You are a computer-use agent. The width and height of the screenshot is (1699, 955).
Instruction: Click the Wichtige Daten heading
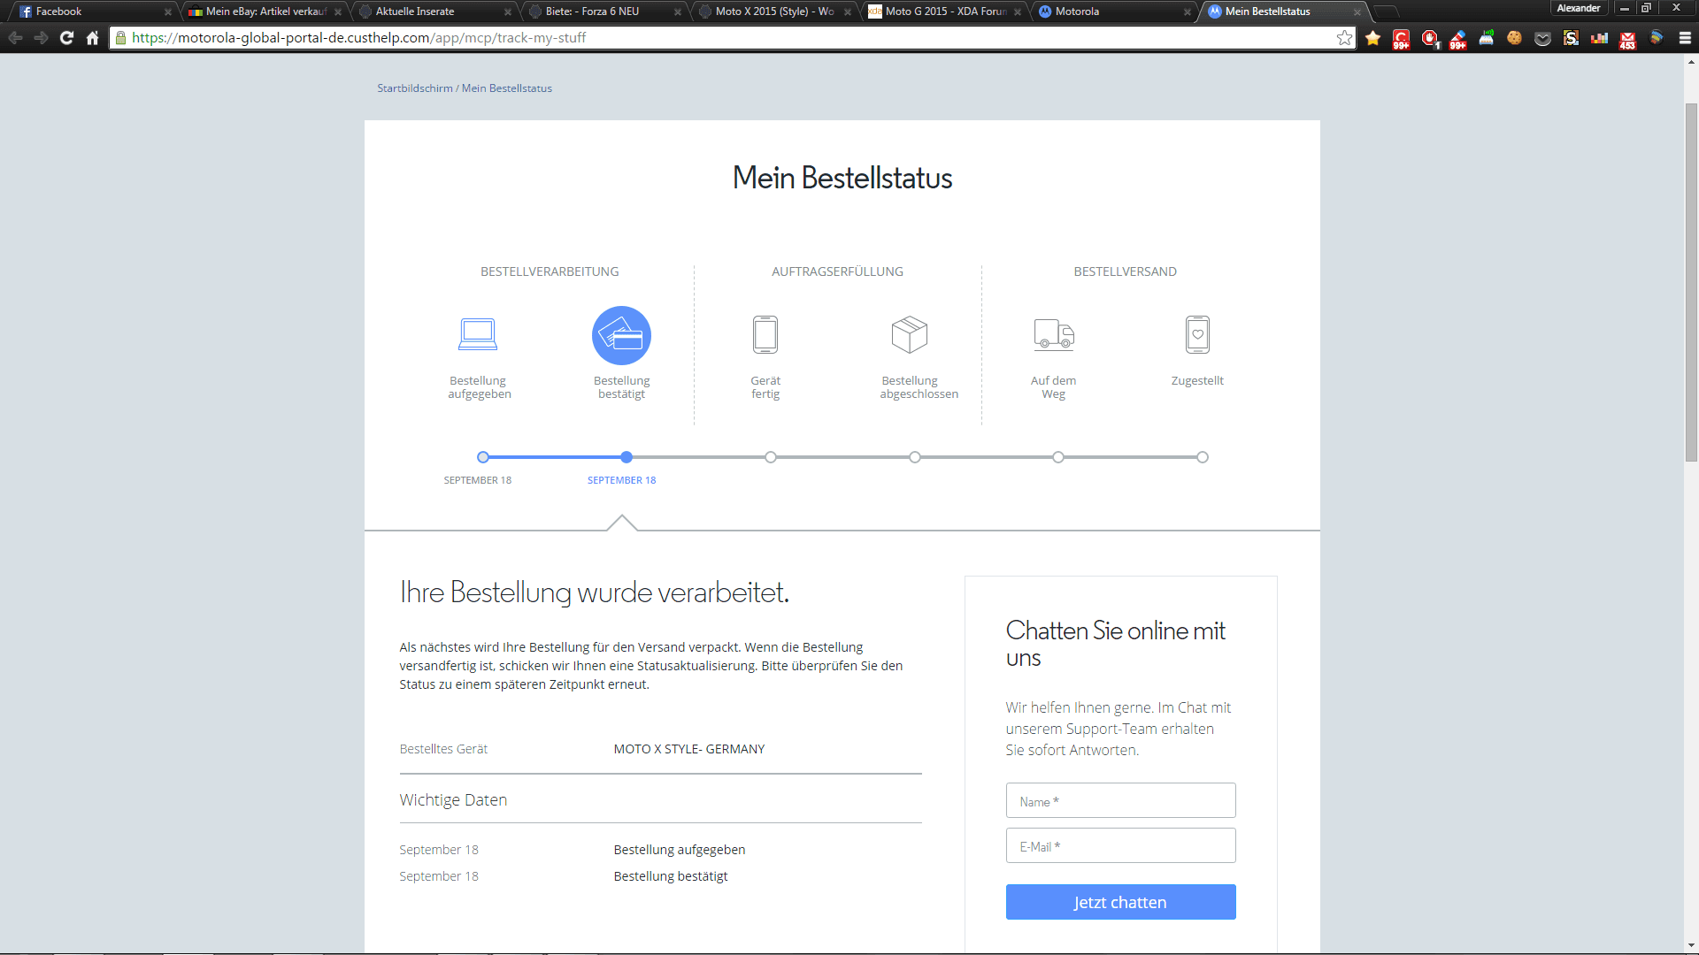pos(453,799)
